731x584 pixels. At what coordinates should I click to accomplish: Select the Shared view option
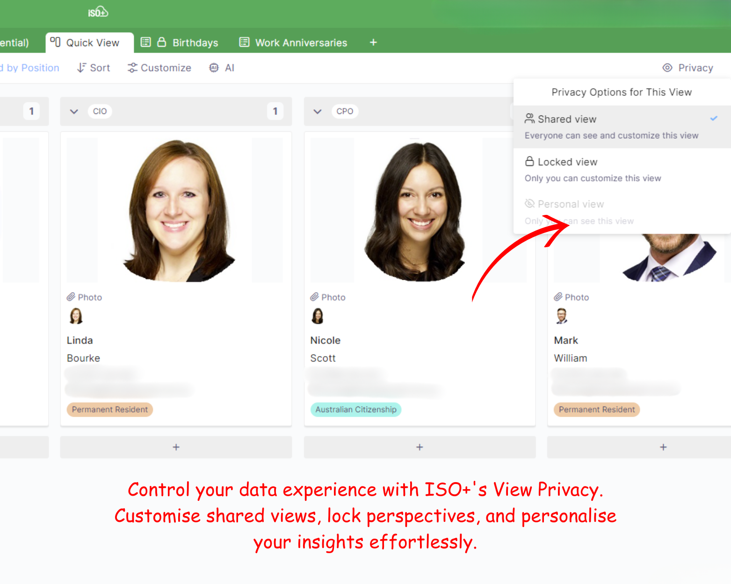[x=622, y=127]
